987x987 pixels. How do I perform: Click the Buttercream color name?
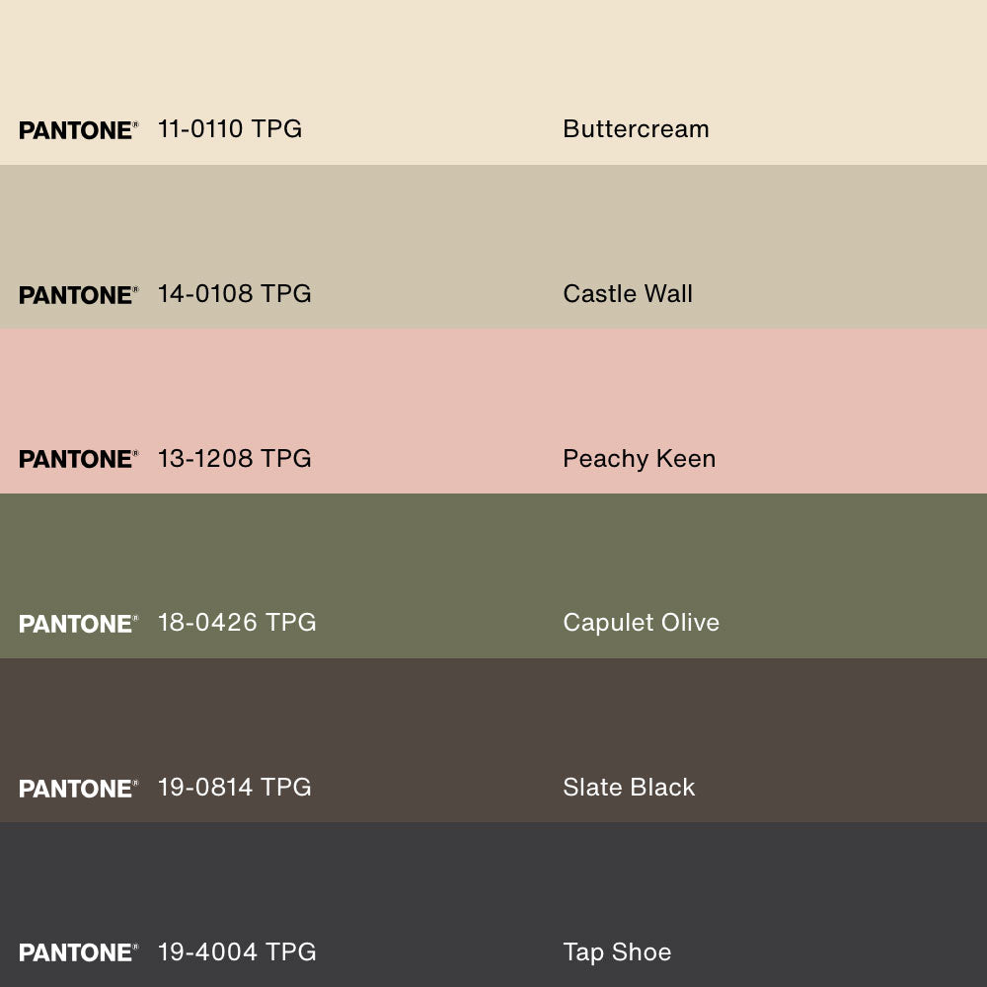pos(636,129)
